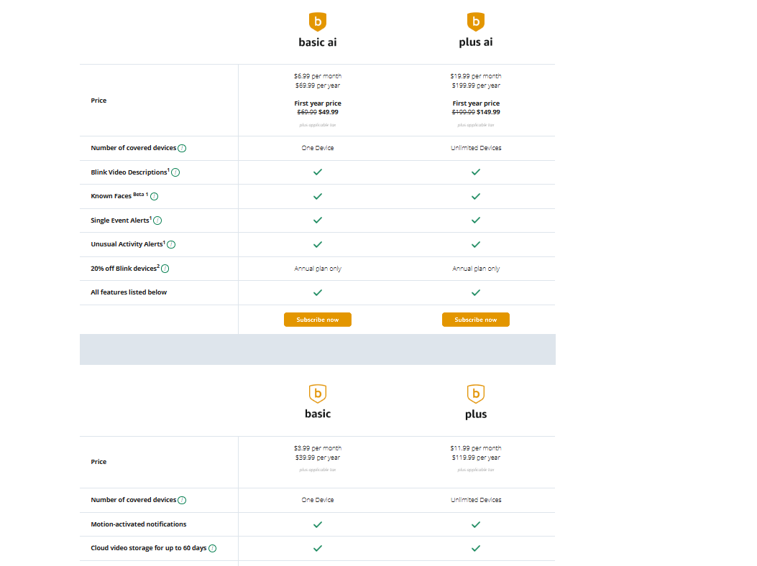Open info icon beside Single Event Alerts
This screenshot has height=566, width=757.
point(157,221)
